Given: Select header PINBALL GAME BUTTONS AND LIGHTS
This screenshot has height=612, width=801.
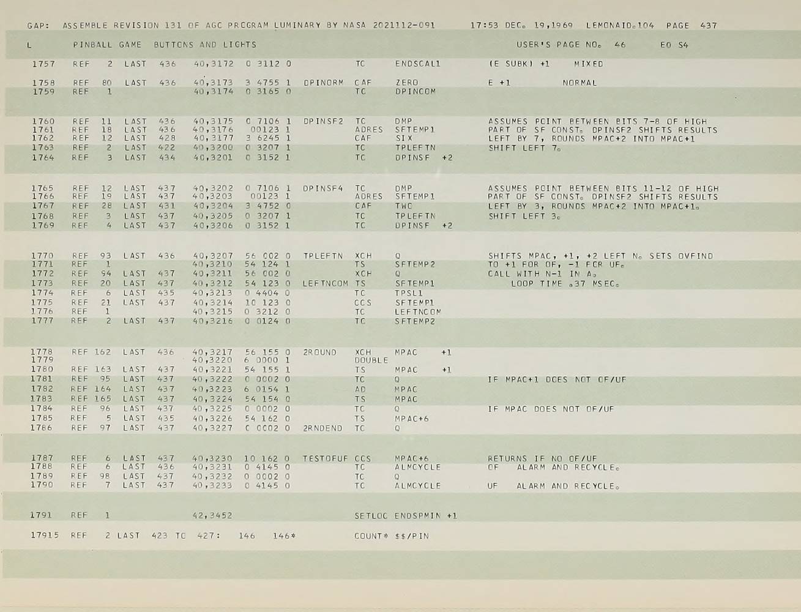Looking at the screenshot, I should (165, 45).
